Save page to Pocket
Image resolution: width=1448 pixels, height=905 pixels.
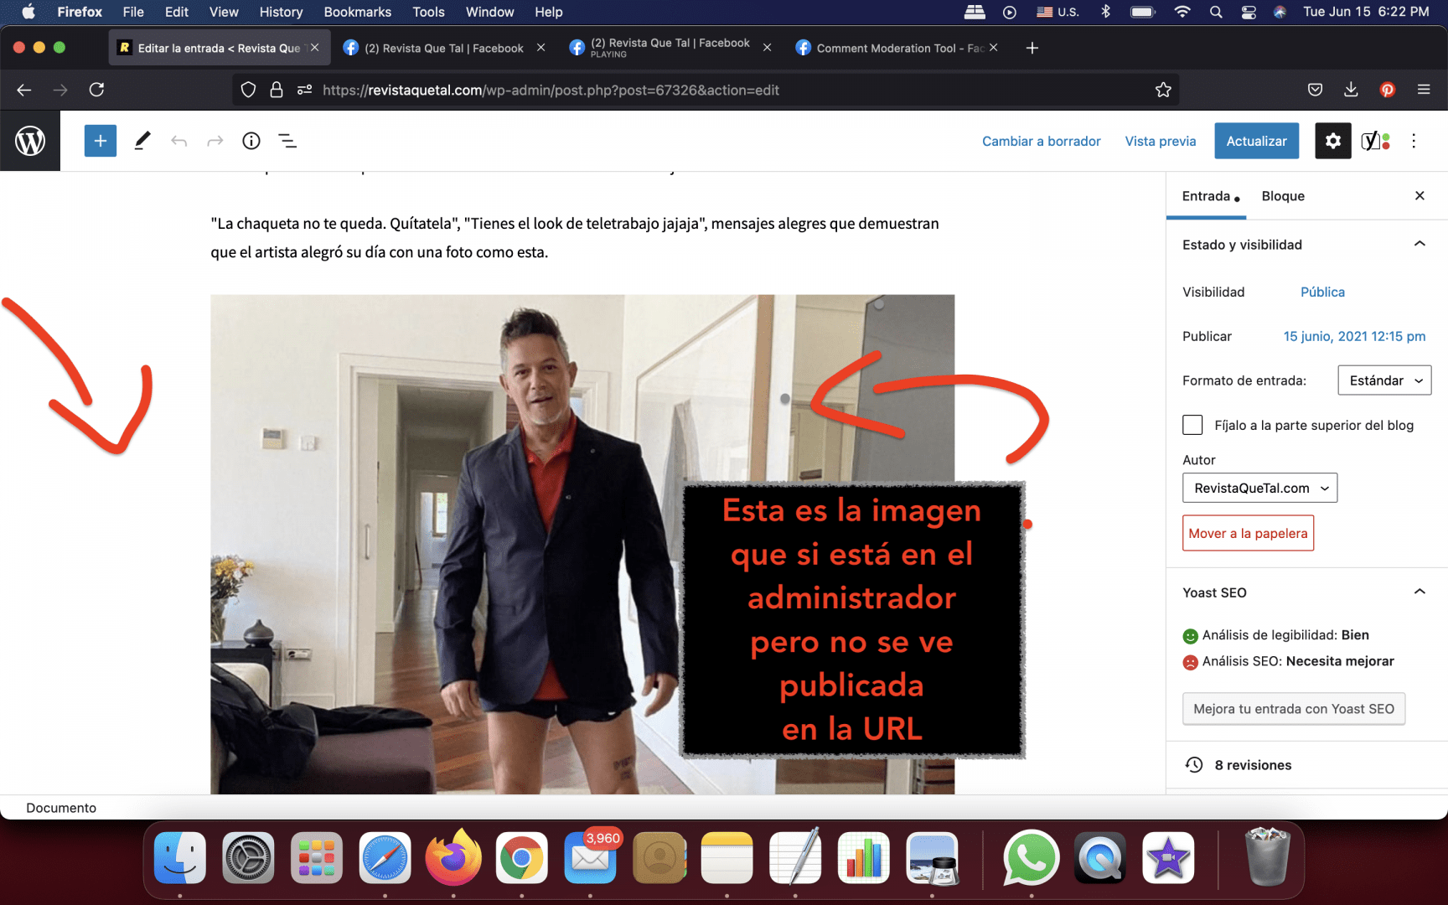pos(1315,90)
